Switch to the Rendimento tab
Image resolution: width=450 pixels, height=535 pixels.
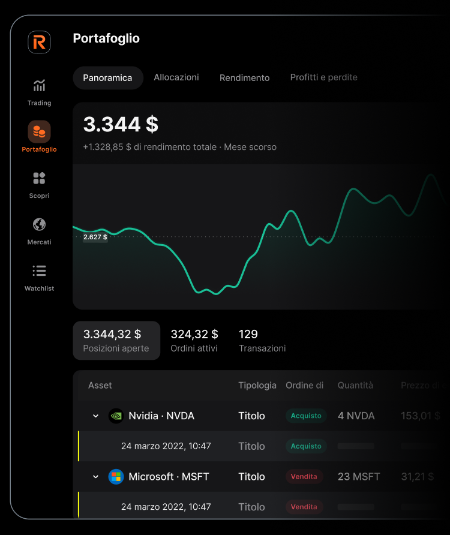point(244,78)
